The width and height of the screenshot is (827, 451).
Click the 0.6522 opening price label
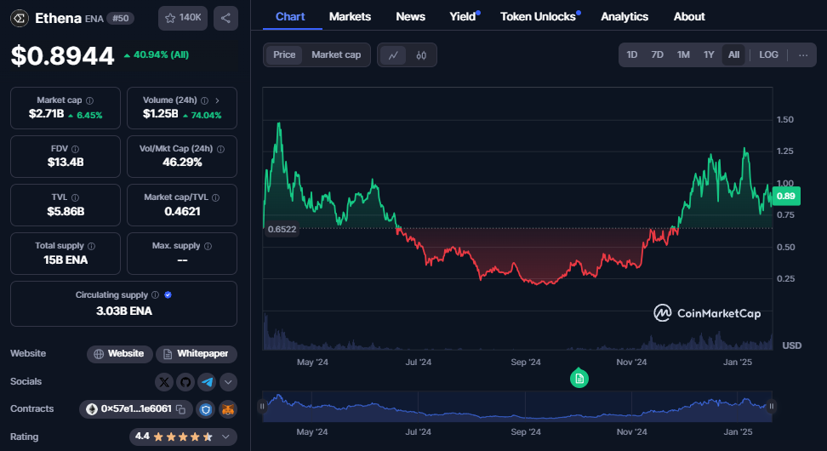point(282,229)
